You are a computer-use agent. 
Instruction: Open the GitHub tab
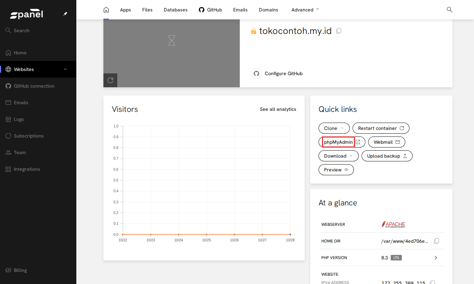(210, 10)
